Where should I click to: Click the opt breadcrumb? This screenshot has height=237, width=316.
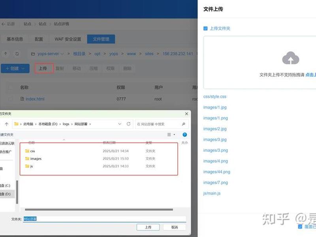pos(97,54)
